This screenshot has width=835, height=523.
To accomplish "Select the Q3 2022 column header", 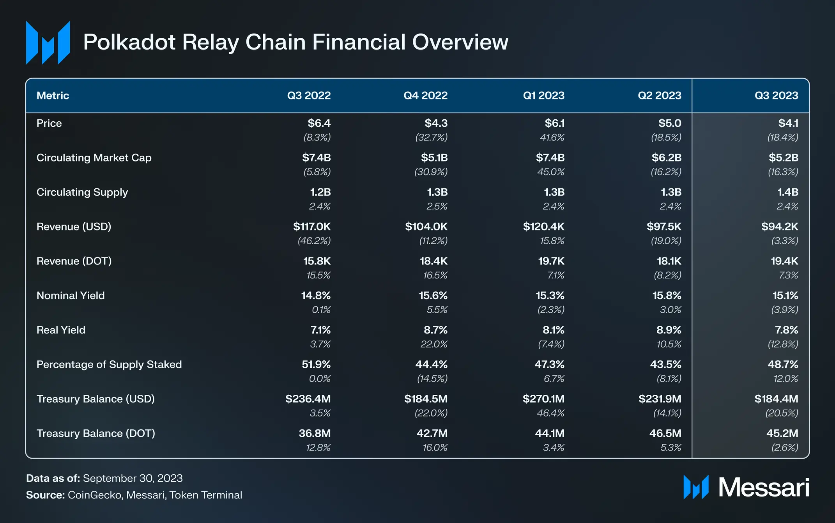I will (x=309, y=96).
